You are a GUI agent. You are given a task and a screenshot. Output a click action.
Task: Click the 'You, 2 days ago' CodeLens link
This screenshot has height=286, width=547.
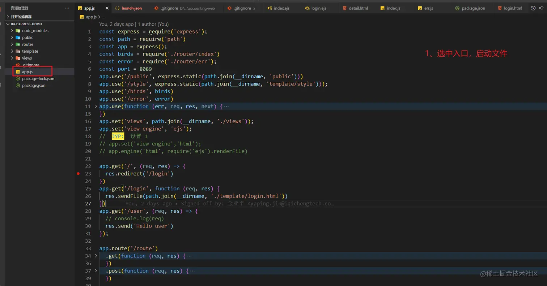pos(116,24)
